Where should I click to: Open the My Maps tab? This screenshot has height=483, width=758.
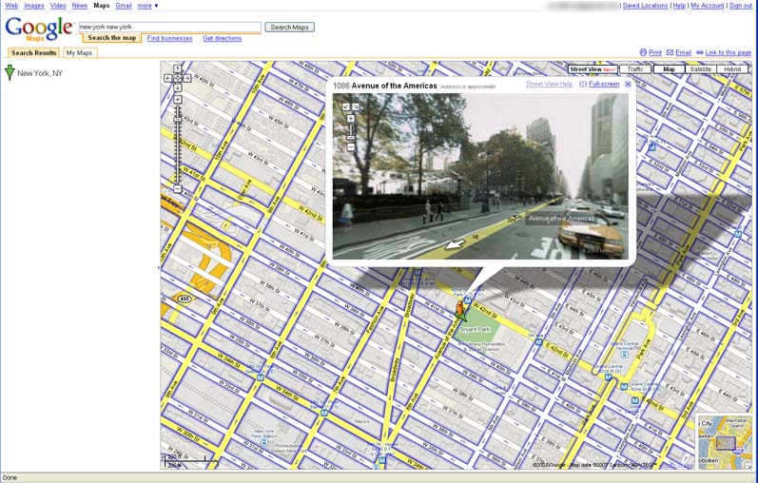coord(79,52)
